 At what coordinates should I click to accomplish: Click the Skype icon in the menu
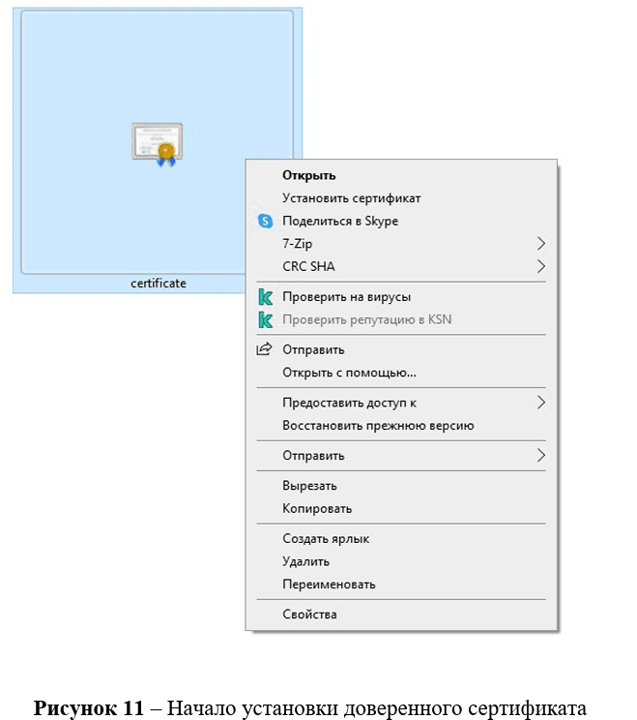265,221
